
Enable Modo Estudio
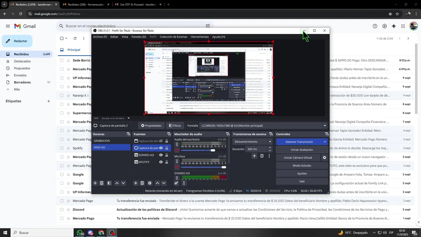click(302, 166)
